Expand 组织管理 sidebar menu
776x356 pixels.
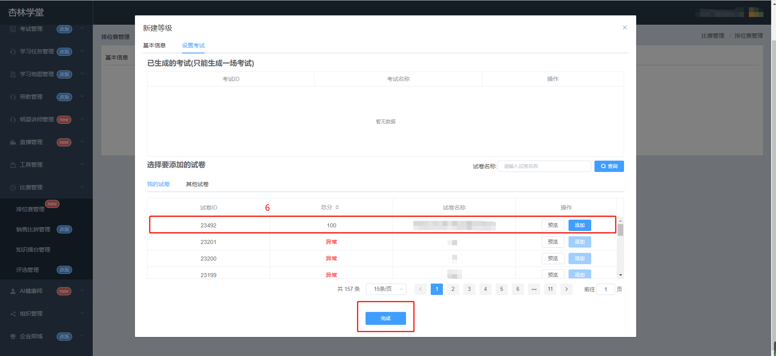[46, 314]
